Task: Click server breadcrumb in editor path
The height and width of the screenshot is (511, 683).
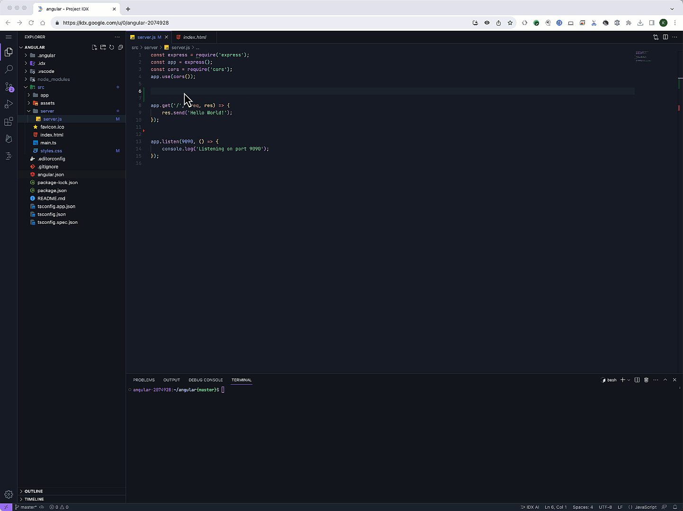Action: pyautogui.click(x=151, y=47)
